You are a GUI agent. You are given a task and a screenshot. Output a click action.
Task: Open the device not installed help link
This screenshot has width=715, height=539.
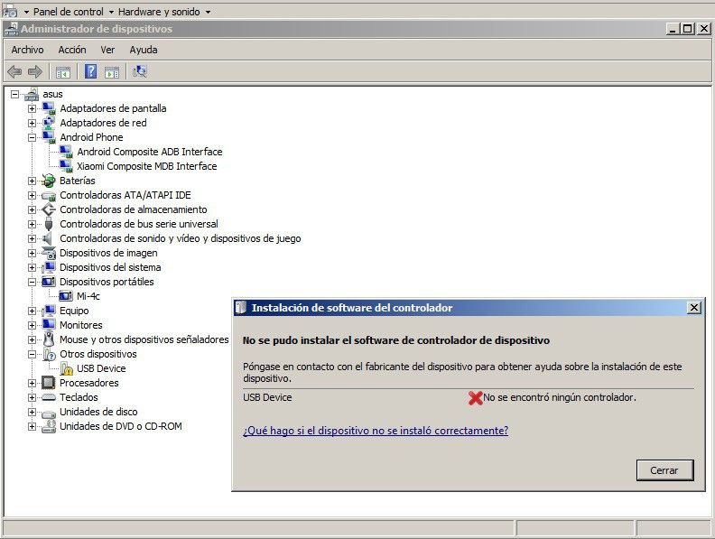[x=376, y=431]
